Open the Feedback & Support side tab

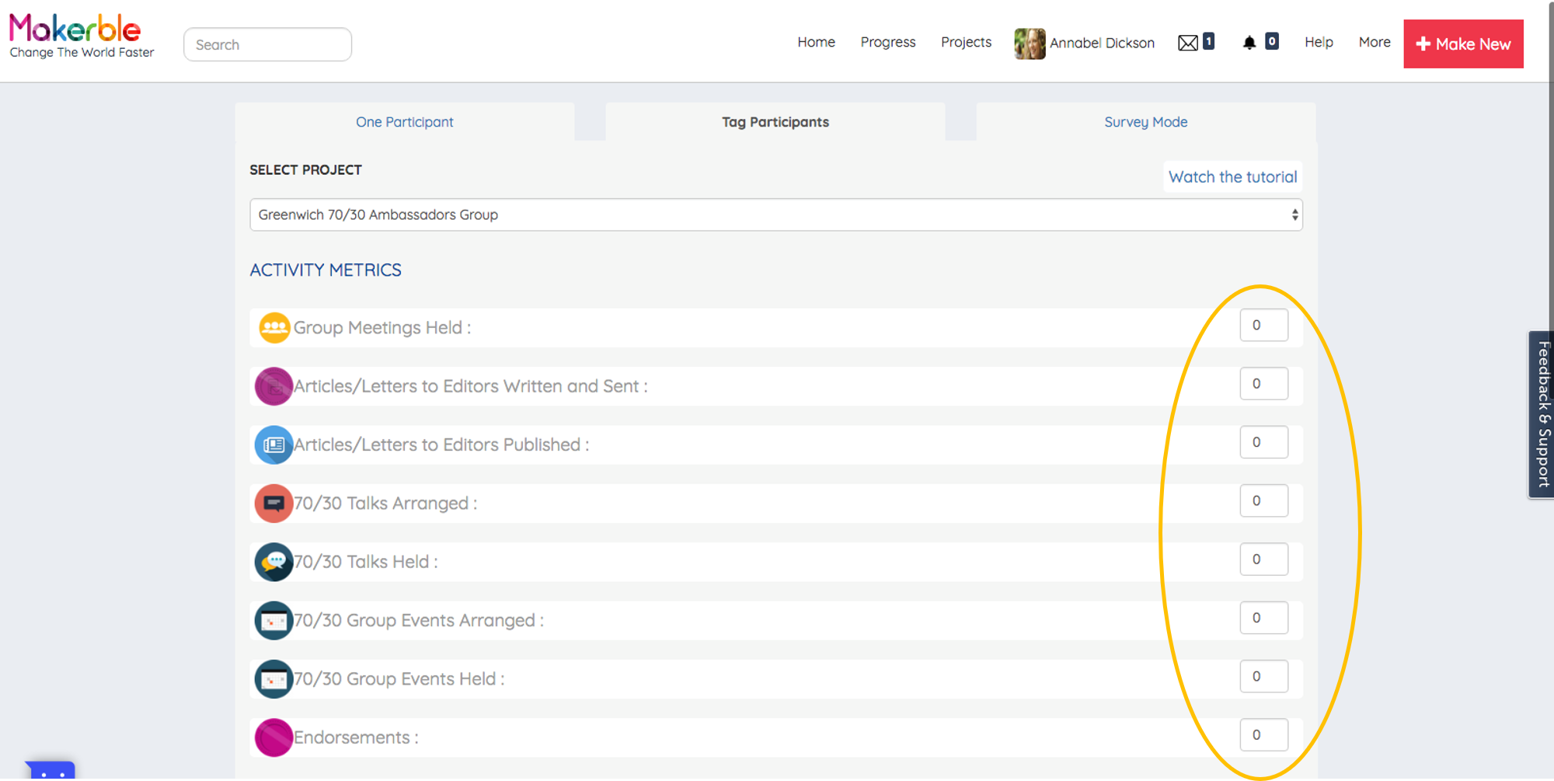1542,414
